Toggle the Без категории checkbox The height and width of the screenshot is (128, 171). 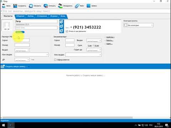point(125,25)
